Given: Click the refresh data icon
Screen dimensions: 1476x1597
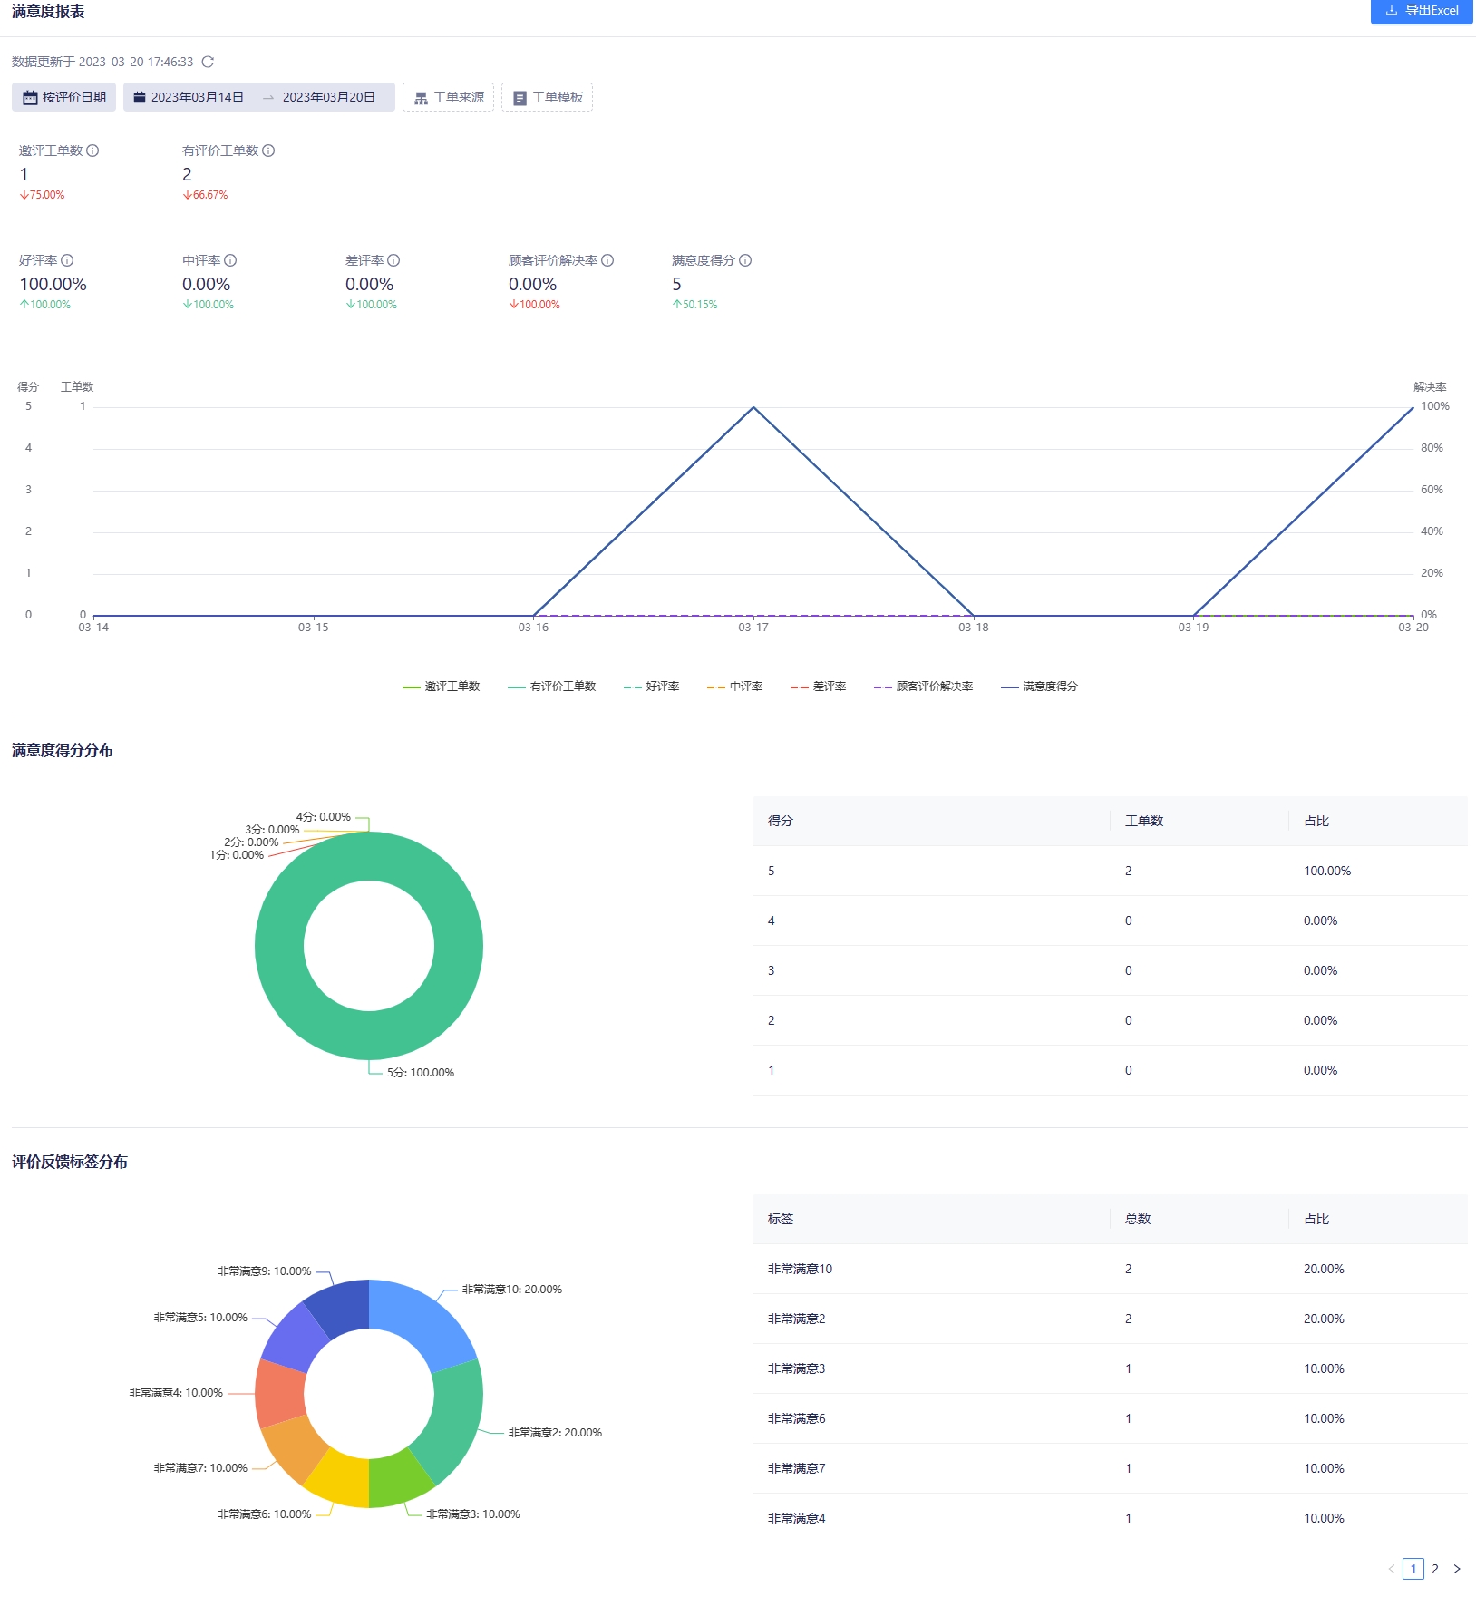Looking at the screenshot, I should 208,62.
